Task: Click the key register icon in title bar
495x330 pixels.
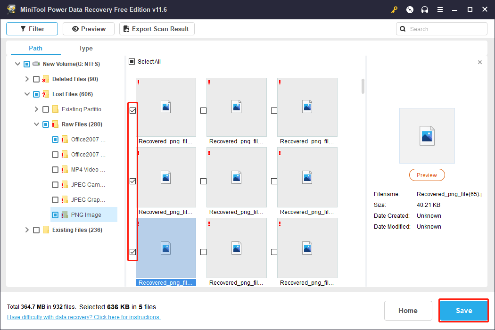Action: click(395, 9)
